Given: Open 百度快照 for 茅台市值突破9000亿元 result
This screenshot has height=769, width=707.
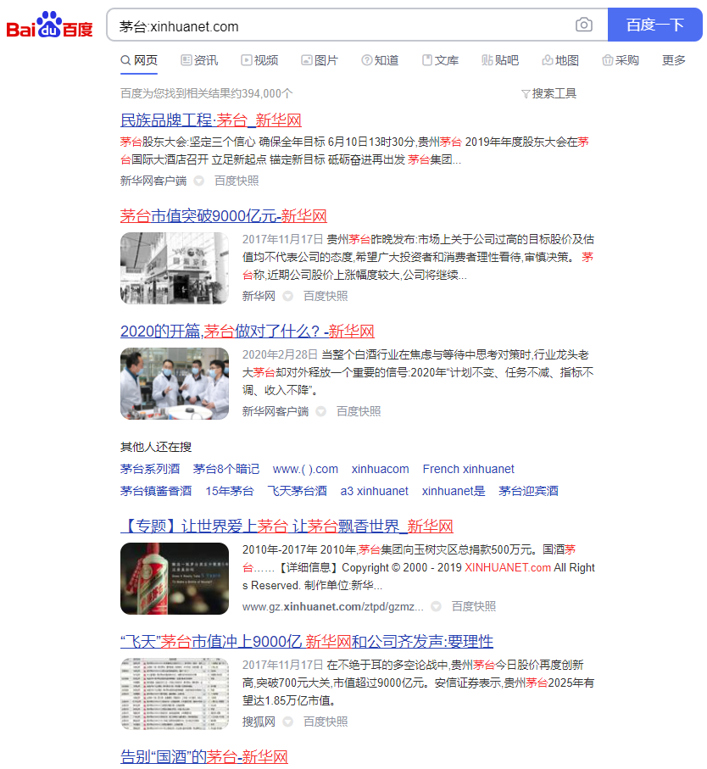Looking at the screenshot, I should click(x=326, y=296).
